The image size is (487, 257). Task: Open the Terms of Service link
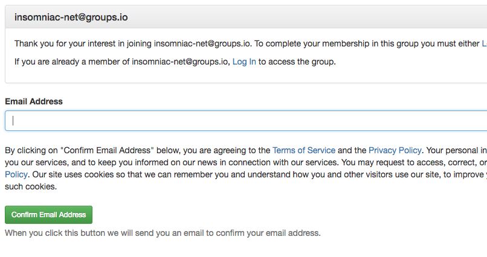pyautogui.click(x=304, y=150)
